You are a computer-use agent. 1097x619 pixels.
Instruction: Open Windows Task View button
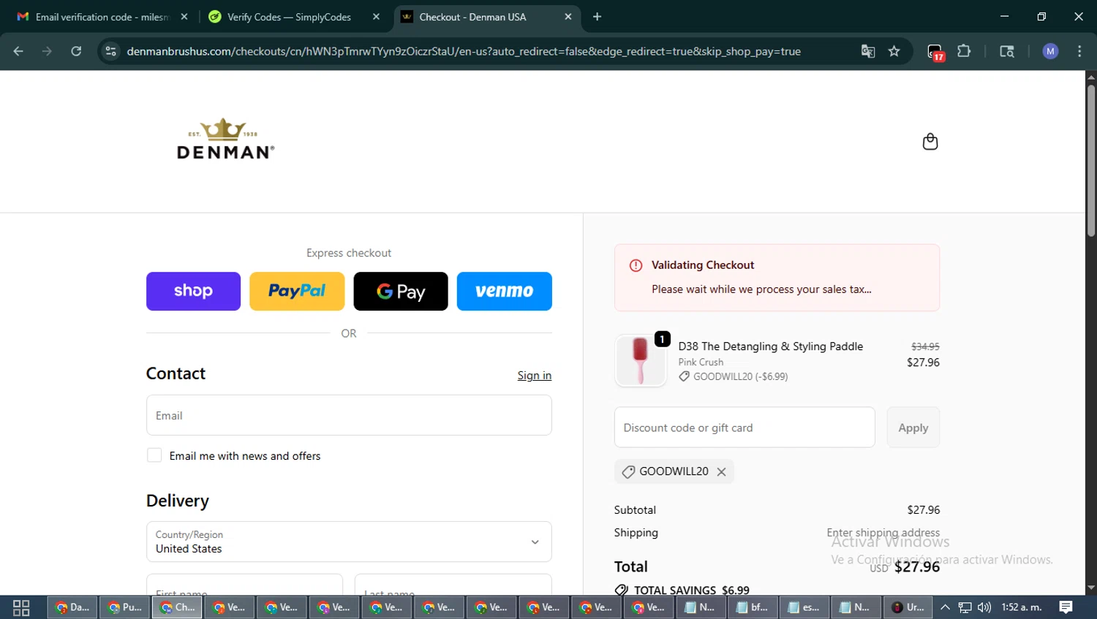(21, 607)
